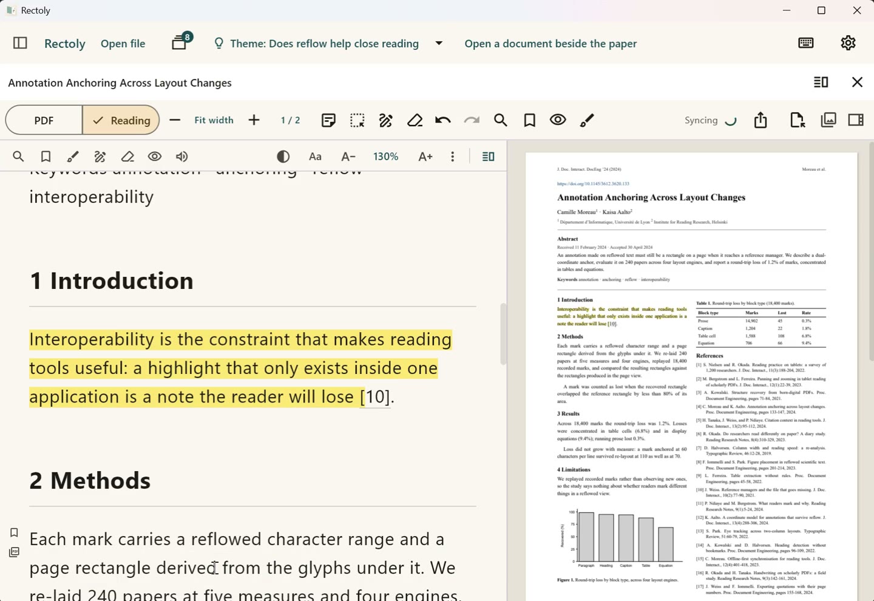Screen dimensions: 874x601
Task: Toggle the right side panel
Action: [x=856, y=120]
